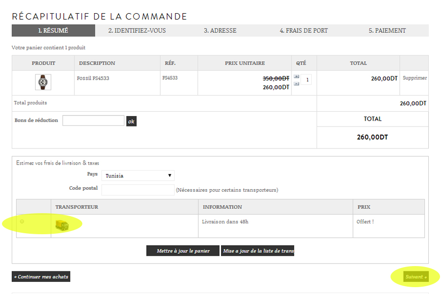Image resolution: width=441 pixels, height=294 pixels.
Task: Click Mise à jour de la liste de transporteurs
Action: pyautogui.click(x=258, y=251)
